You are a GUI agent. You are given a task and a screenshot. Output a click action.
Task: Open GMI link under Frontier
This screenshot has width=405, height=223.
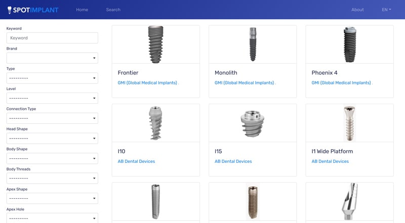pos(147,83)
